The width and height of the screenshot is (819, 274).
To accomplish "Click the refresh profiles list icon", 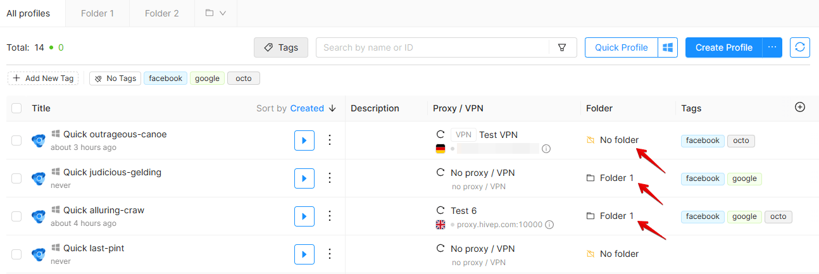I will (800, 47).
